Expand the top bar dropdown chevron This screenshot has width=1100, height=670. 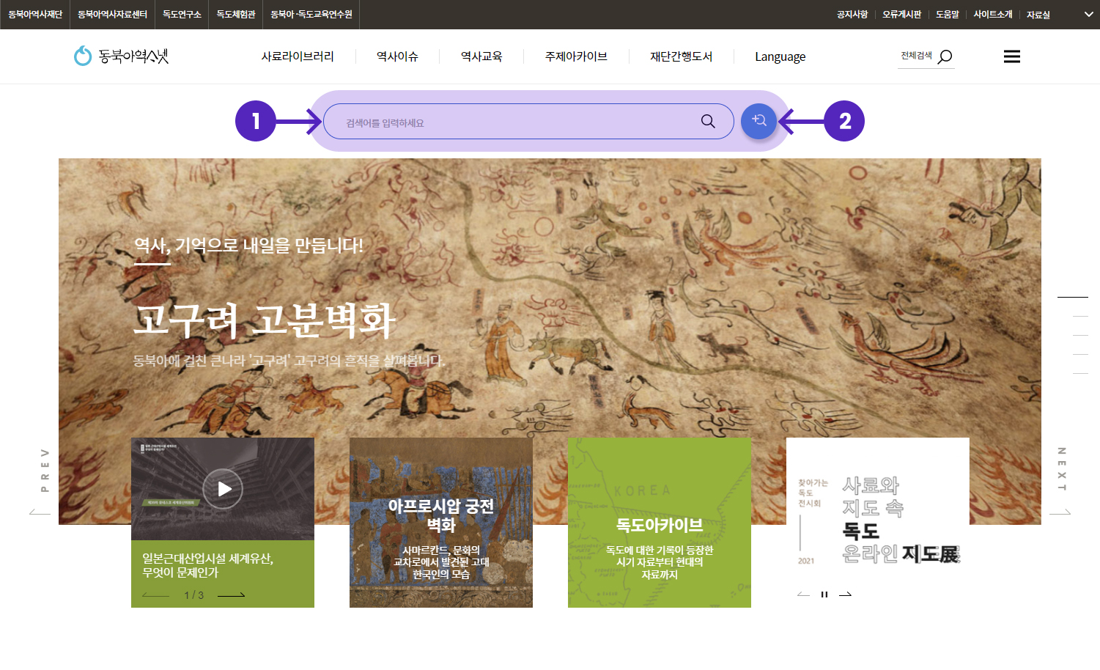tap(1088, 15)
